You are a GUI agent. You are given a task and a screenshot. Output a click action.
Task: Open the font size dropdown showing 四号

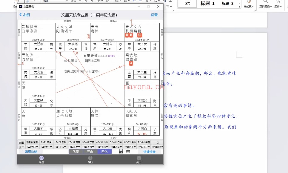(80, 1)
